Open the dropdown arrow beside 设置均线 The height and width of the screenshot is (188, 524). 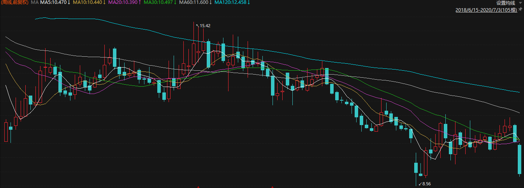(x=520, y=3)
